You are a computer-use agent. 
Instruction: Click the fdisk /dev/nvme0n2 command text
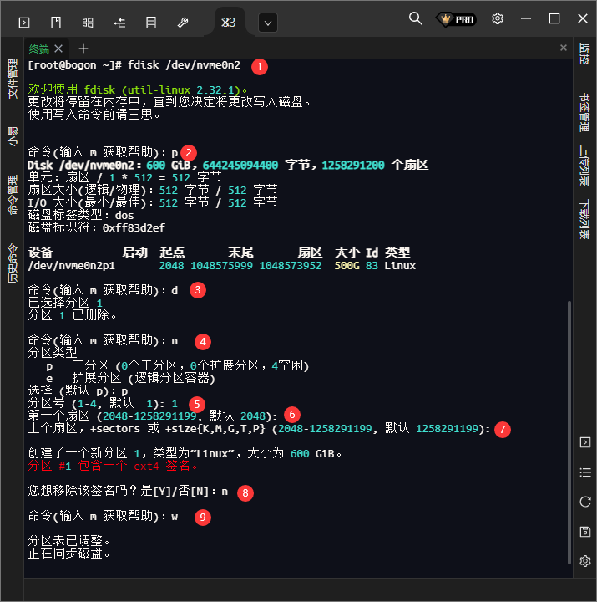tap(184, 65)
